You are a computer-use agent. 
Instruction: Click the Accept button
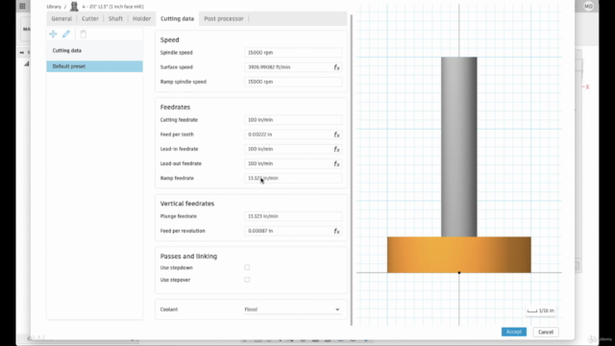click(x=514, y=332)
